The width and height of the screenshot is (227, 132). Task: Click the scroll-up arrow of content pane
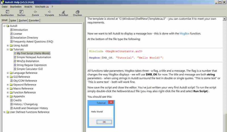click(224, 19)
